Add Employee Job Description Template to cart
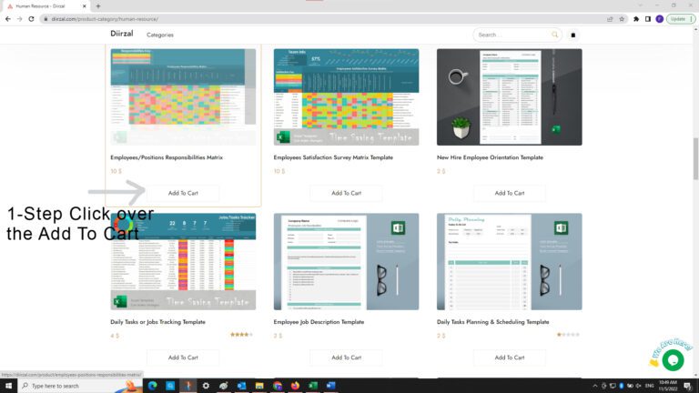 346,358
